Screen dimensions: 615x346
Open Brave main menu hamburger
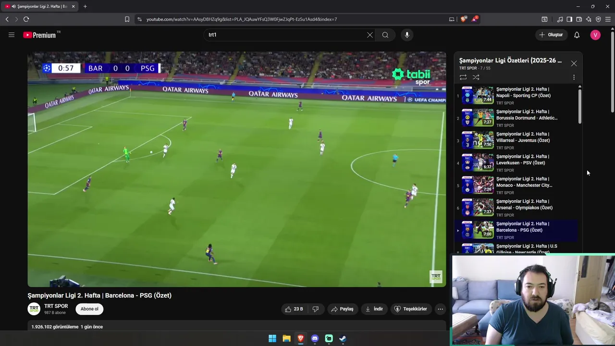point(608,19)
